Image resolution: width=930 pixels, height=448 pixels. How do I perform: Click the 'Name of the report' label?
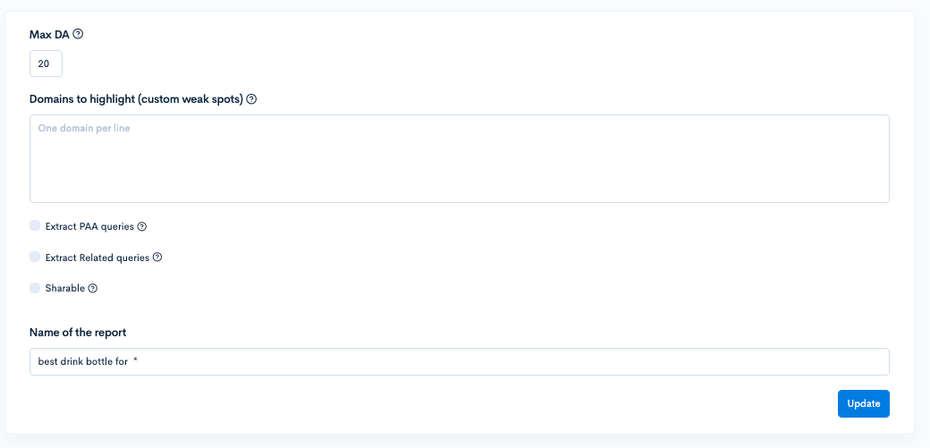[x=78, y=332]
